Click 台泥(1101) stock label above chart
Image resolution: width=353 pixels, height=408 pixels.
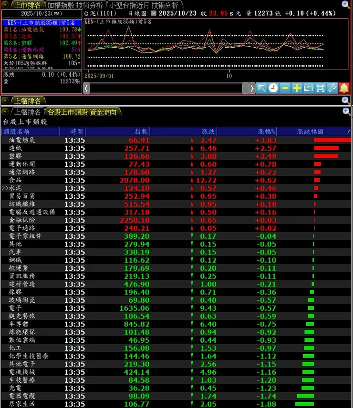tap(100, 13)
